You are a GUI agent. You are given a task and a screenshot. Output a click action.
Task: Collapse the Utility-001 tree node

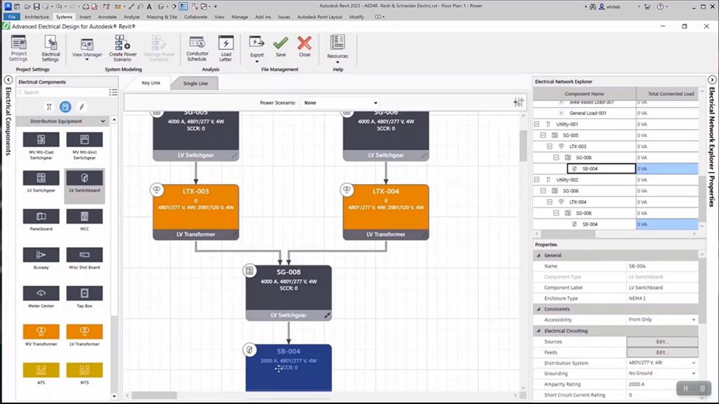(537, 124)
